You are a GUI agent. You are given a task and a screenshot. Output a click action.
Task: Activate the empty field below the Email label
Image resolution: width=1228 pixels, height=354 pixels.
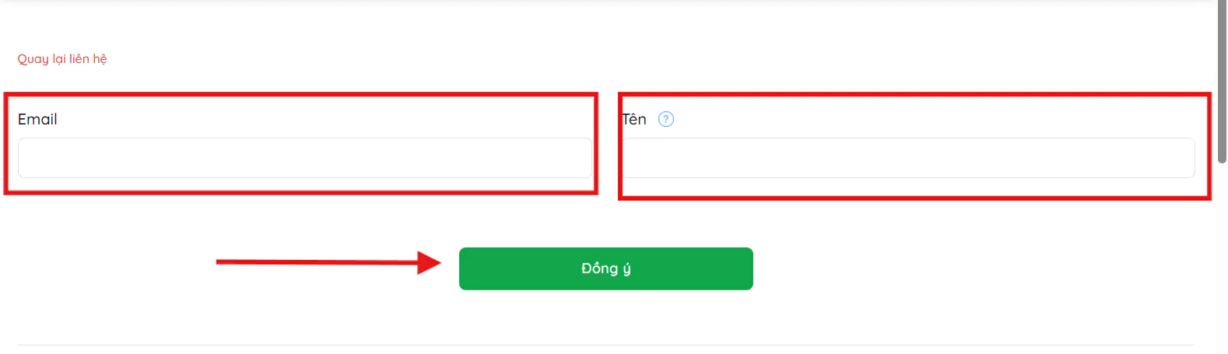tap(304, 158)
